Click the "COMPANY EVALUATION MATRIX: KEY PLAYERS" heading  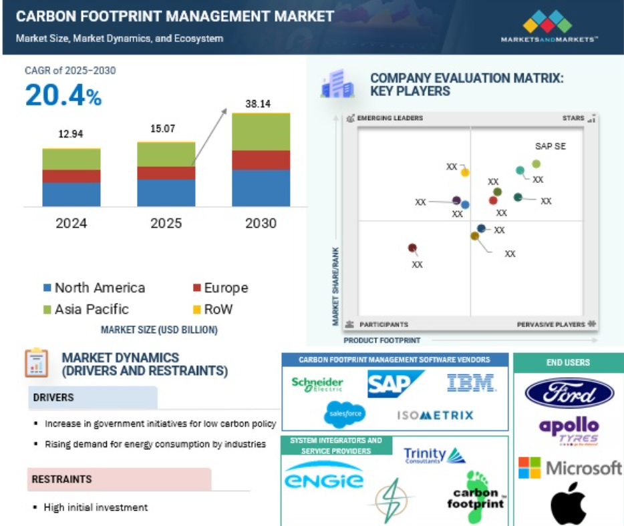[467, 84]
